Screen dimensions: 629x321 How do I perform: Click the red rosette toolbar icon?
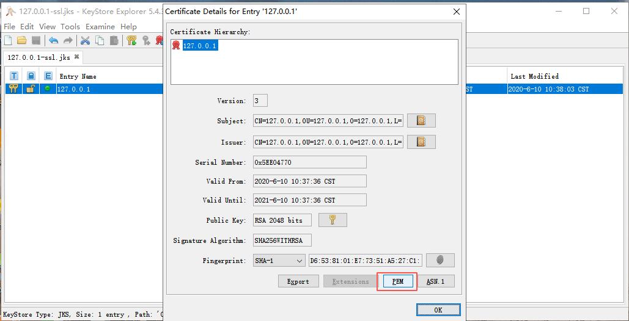coord(160,40)
